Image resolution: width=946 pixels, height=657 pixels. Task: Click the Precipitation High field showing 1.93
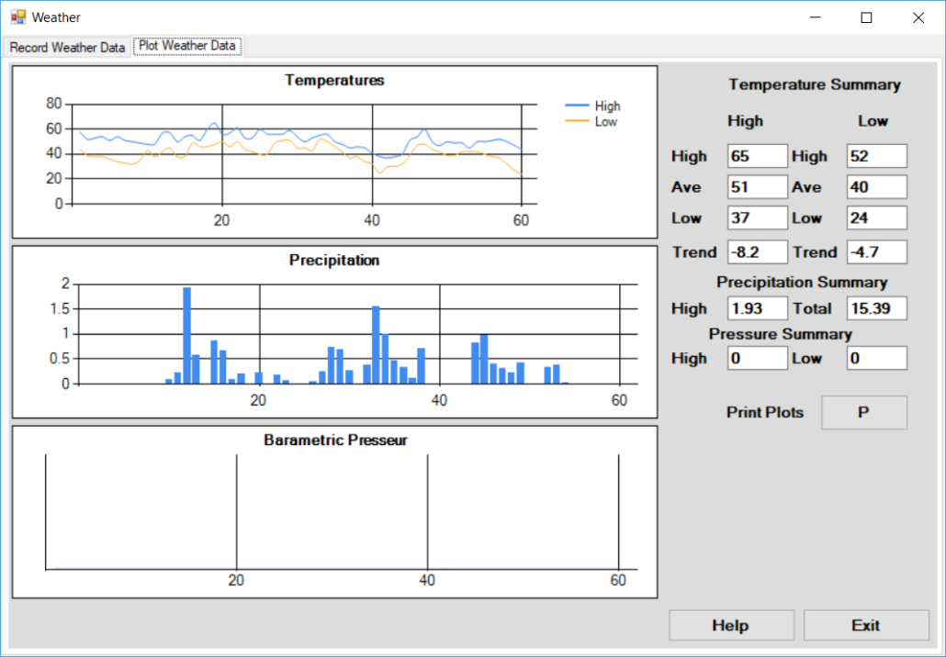pos(757,308)
